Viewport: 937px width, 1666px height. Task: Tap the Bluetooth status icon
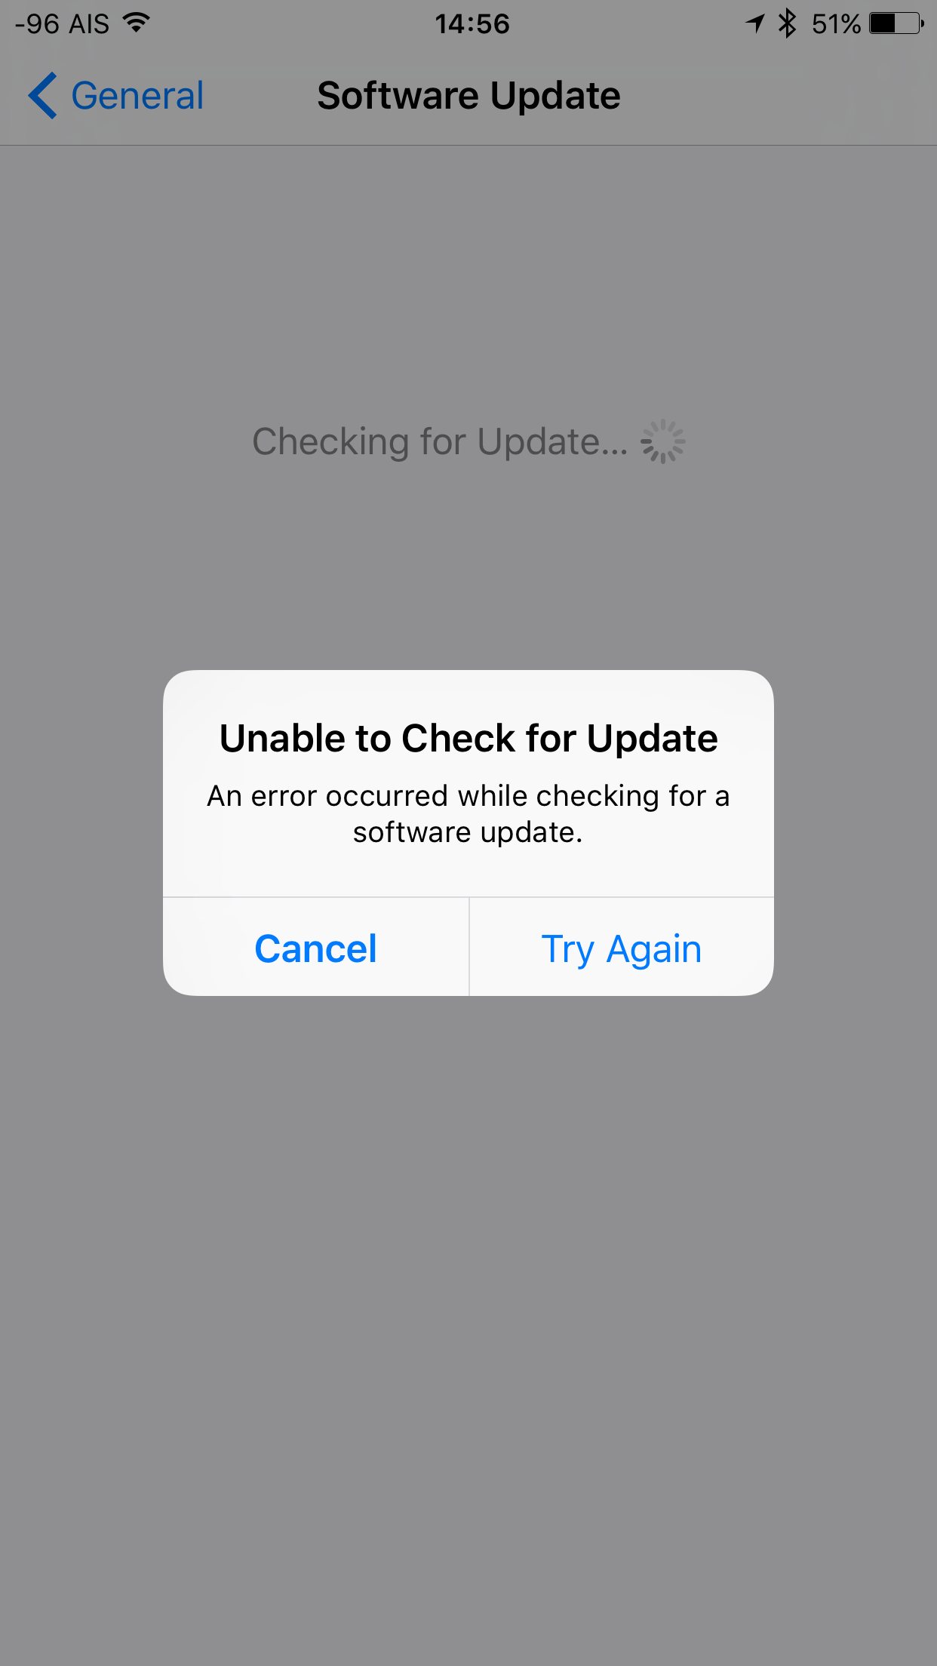pos(787,23)
